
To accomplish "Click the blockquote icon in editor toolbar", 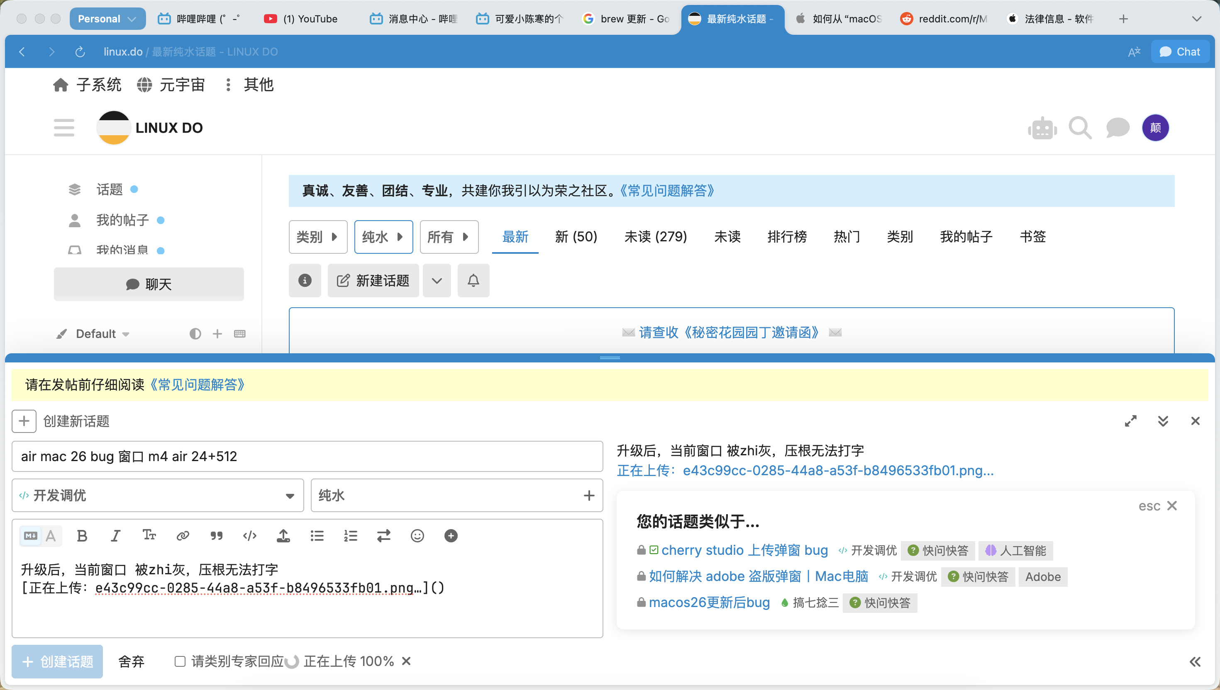I will point(216,536).
